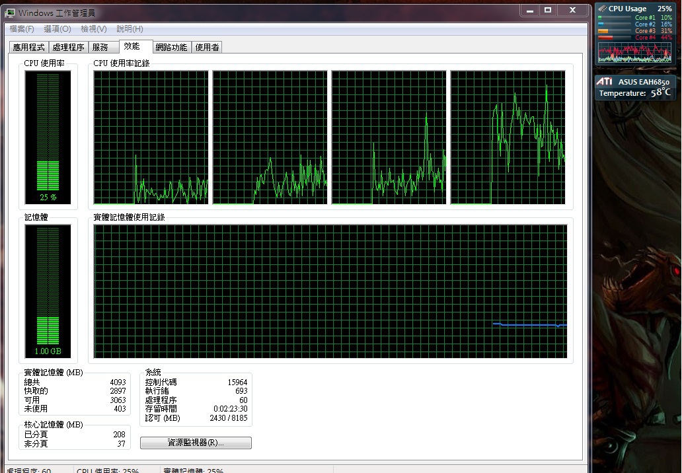Click the Task Manager title bar icon
682x473 pixels.
[11, 11]
